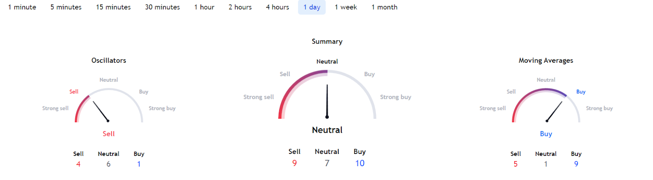Switch to the 2 hours interval
The height and width of the screenshot is (180, 653).
(240, 7)
